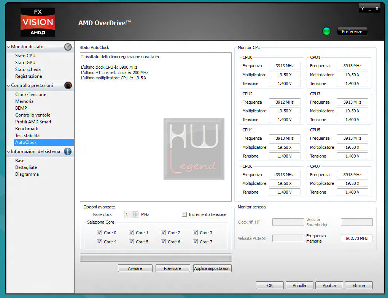Open Stato scheda page

(28, 69)
